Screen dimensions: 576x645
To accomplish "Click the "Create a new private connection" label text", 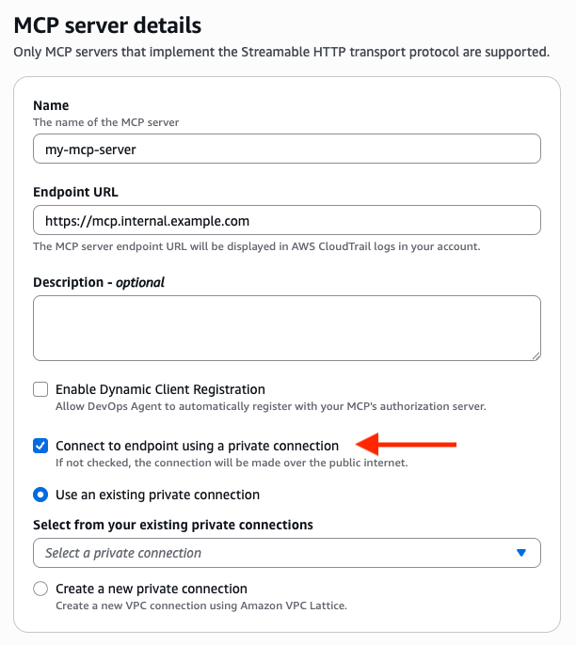I will click(151, 589).
